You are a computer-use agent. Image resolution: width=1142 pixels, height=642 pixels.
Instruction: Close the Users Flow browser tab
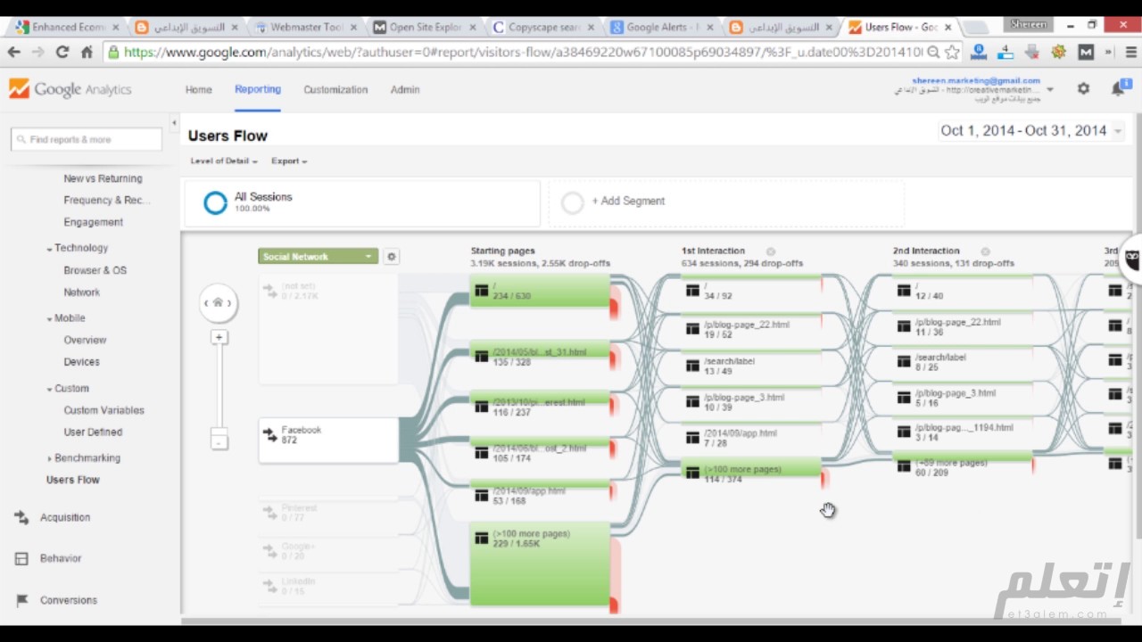point(948,28)
